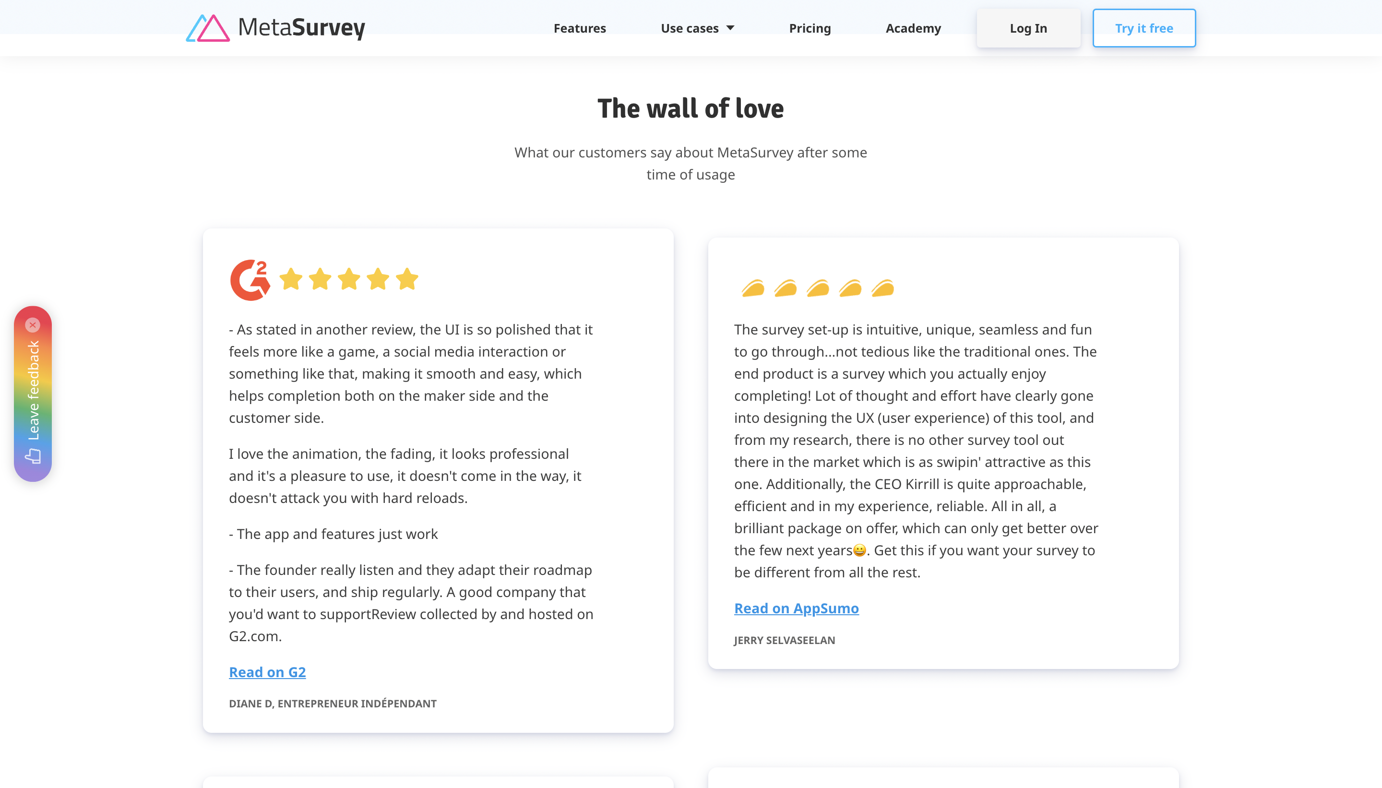Click the last AppSumo taco rating icon

click(883, 288)
